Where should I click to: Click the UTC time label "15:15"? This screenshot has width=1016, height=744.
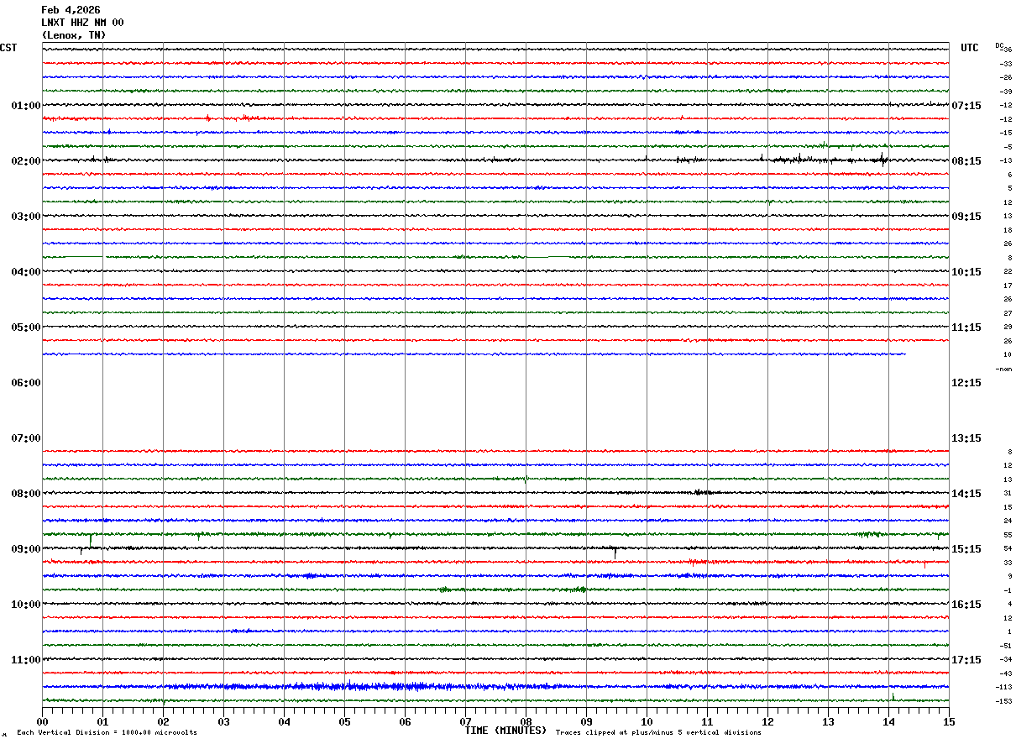click(x=966, y=549)
